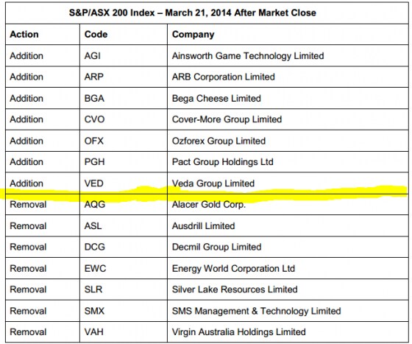Select 'Ainsworth Game Technology Limited'
Image resolution: width=412 pixels, height=344 pixels.
pyautogui.click(x=248, y=56)
